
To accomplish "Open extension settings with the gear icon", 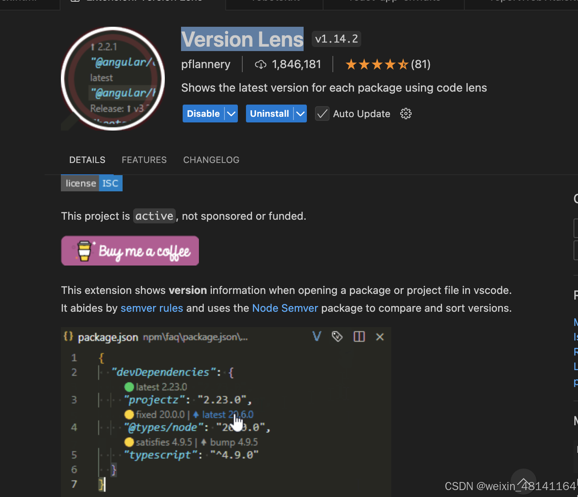I will click(x=405, y=114).
